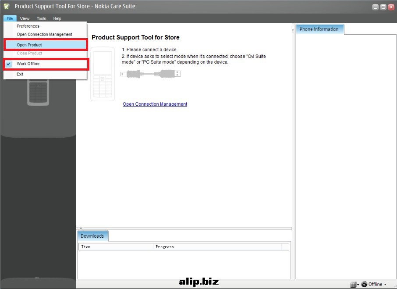Collapse the Downloads panel using its arrow
397x289 pixels.
point(81,228)
